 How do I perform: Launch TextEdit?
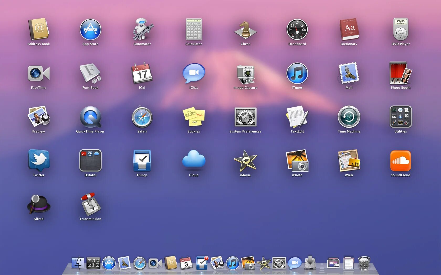(297, 117)
